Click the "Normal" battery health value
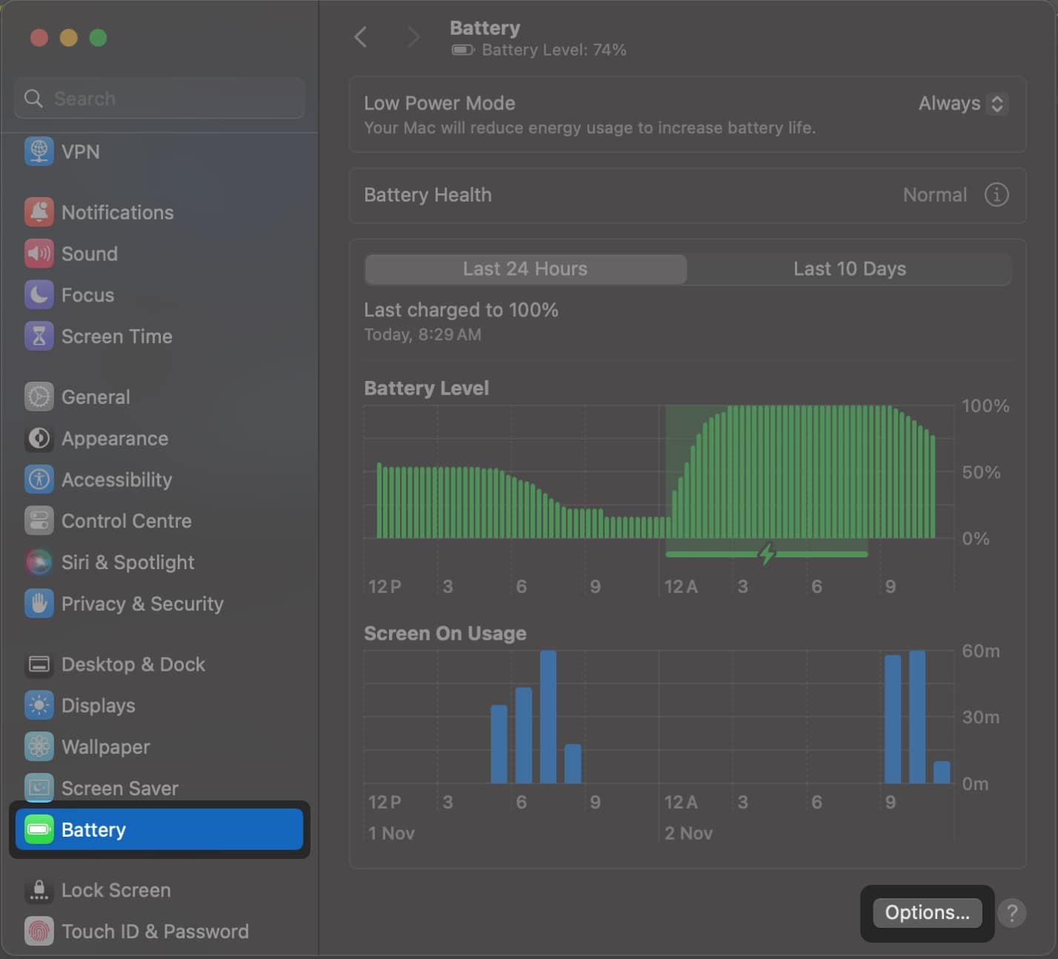This screenshot has height=959, width=1058. (935, 195)
